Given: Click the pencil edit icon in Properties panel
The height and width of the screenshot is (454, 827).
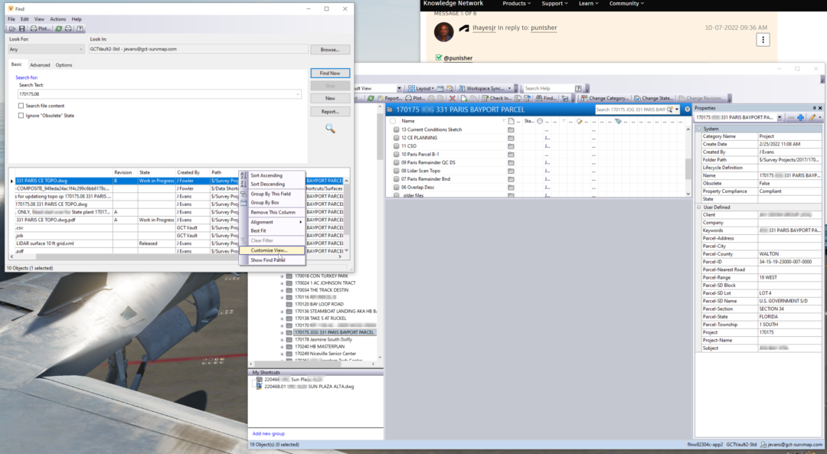Looking at the screenshot, I should [x=812, y=117].
